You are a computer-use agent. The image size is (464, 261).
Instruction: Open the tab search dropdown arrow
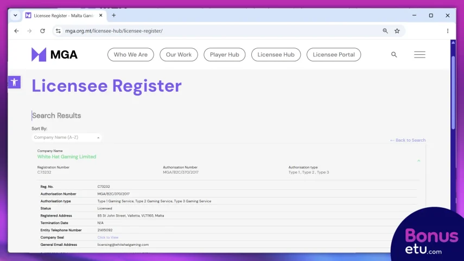coord(15,15)
